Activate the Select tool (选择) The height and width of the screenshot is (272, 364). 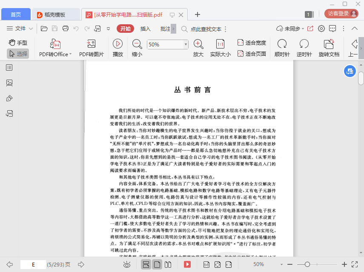click(x=18, y=54)
